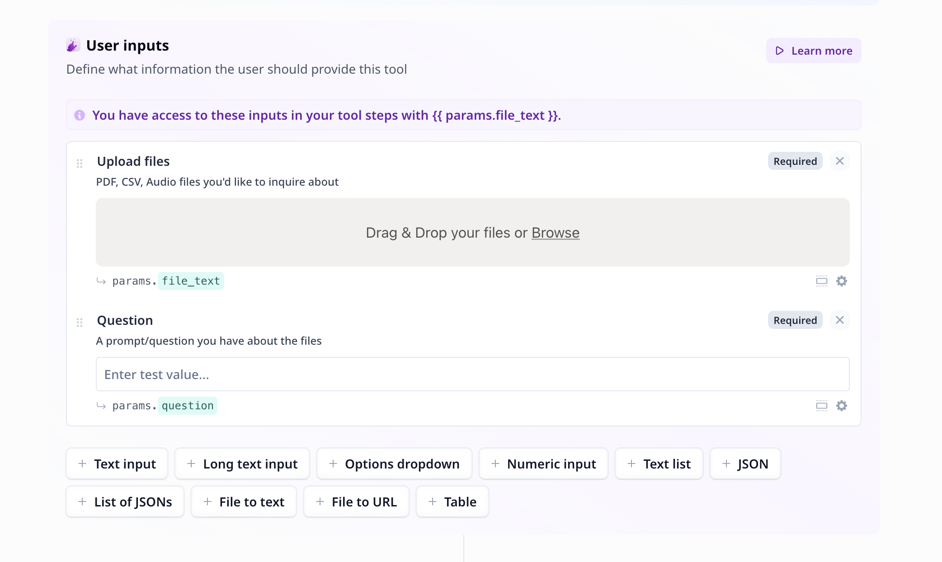Click the info icon next to params notice
Viewport: 942px width, 562px height.
point(80,115)
